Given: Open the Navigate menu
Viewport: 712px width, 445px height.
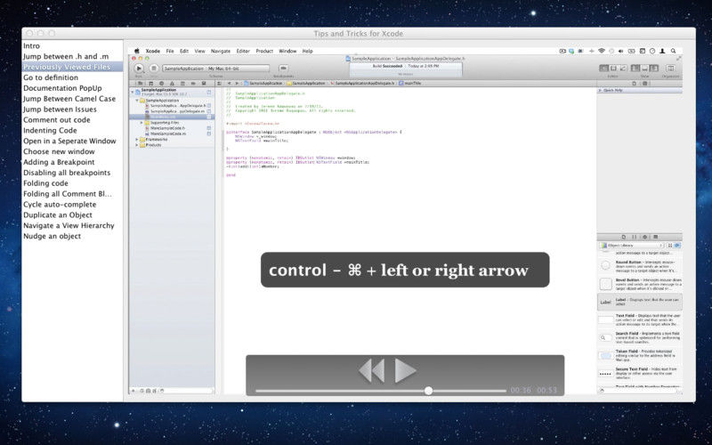Looking at the screenshot, I should (x=221, y=51).
